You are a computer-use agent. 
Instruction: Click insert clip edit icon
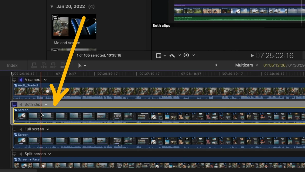(x=43, y=65)
